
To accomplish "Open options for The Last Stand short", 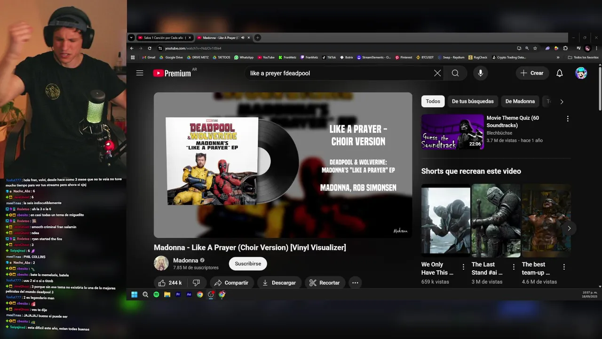I will pyautogui.click(x=514, y=267).
